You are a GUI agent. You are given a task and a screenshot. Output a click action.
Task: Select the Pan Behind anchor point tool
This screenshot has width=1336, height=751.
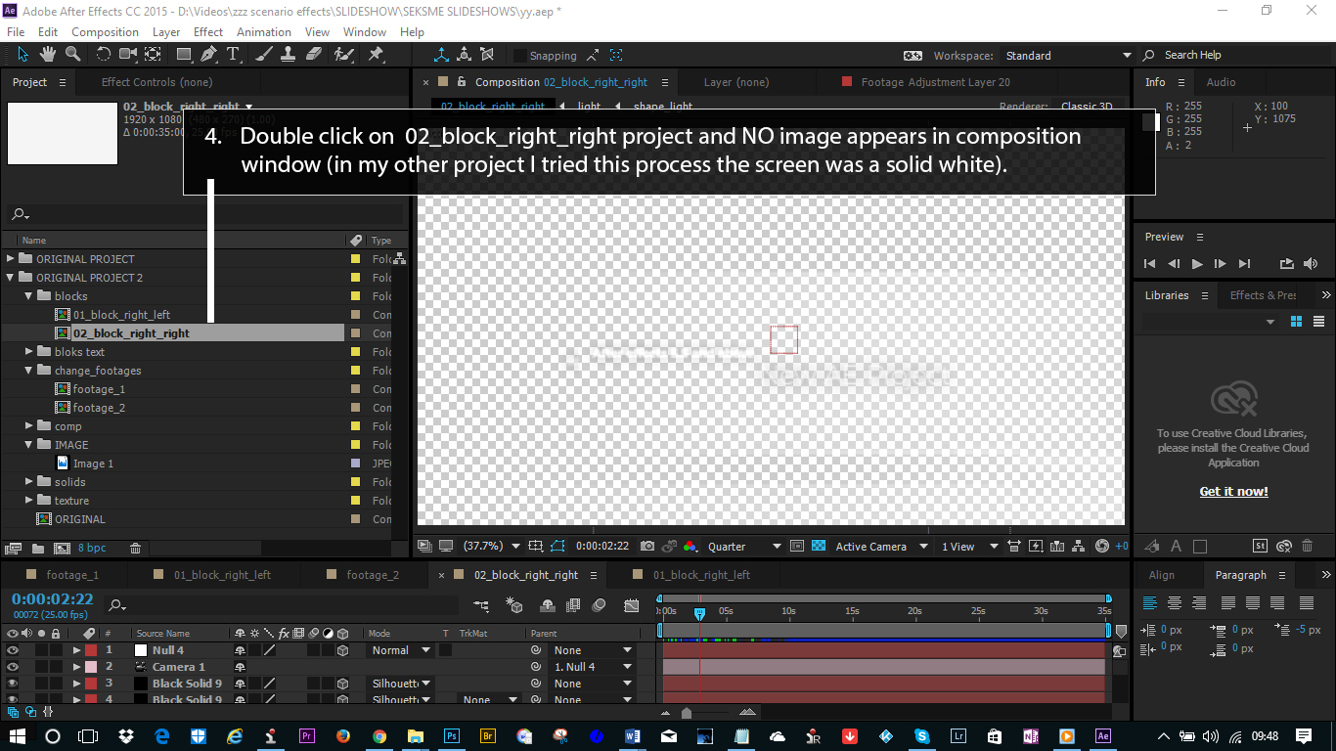[x=154, y=55]
